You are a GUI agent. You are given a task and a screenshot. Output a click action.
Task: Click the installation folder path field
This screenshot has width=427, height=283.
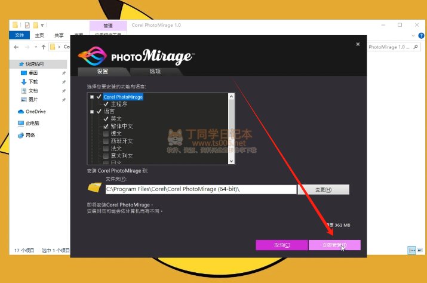click(201, 189)
